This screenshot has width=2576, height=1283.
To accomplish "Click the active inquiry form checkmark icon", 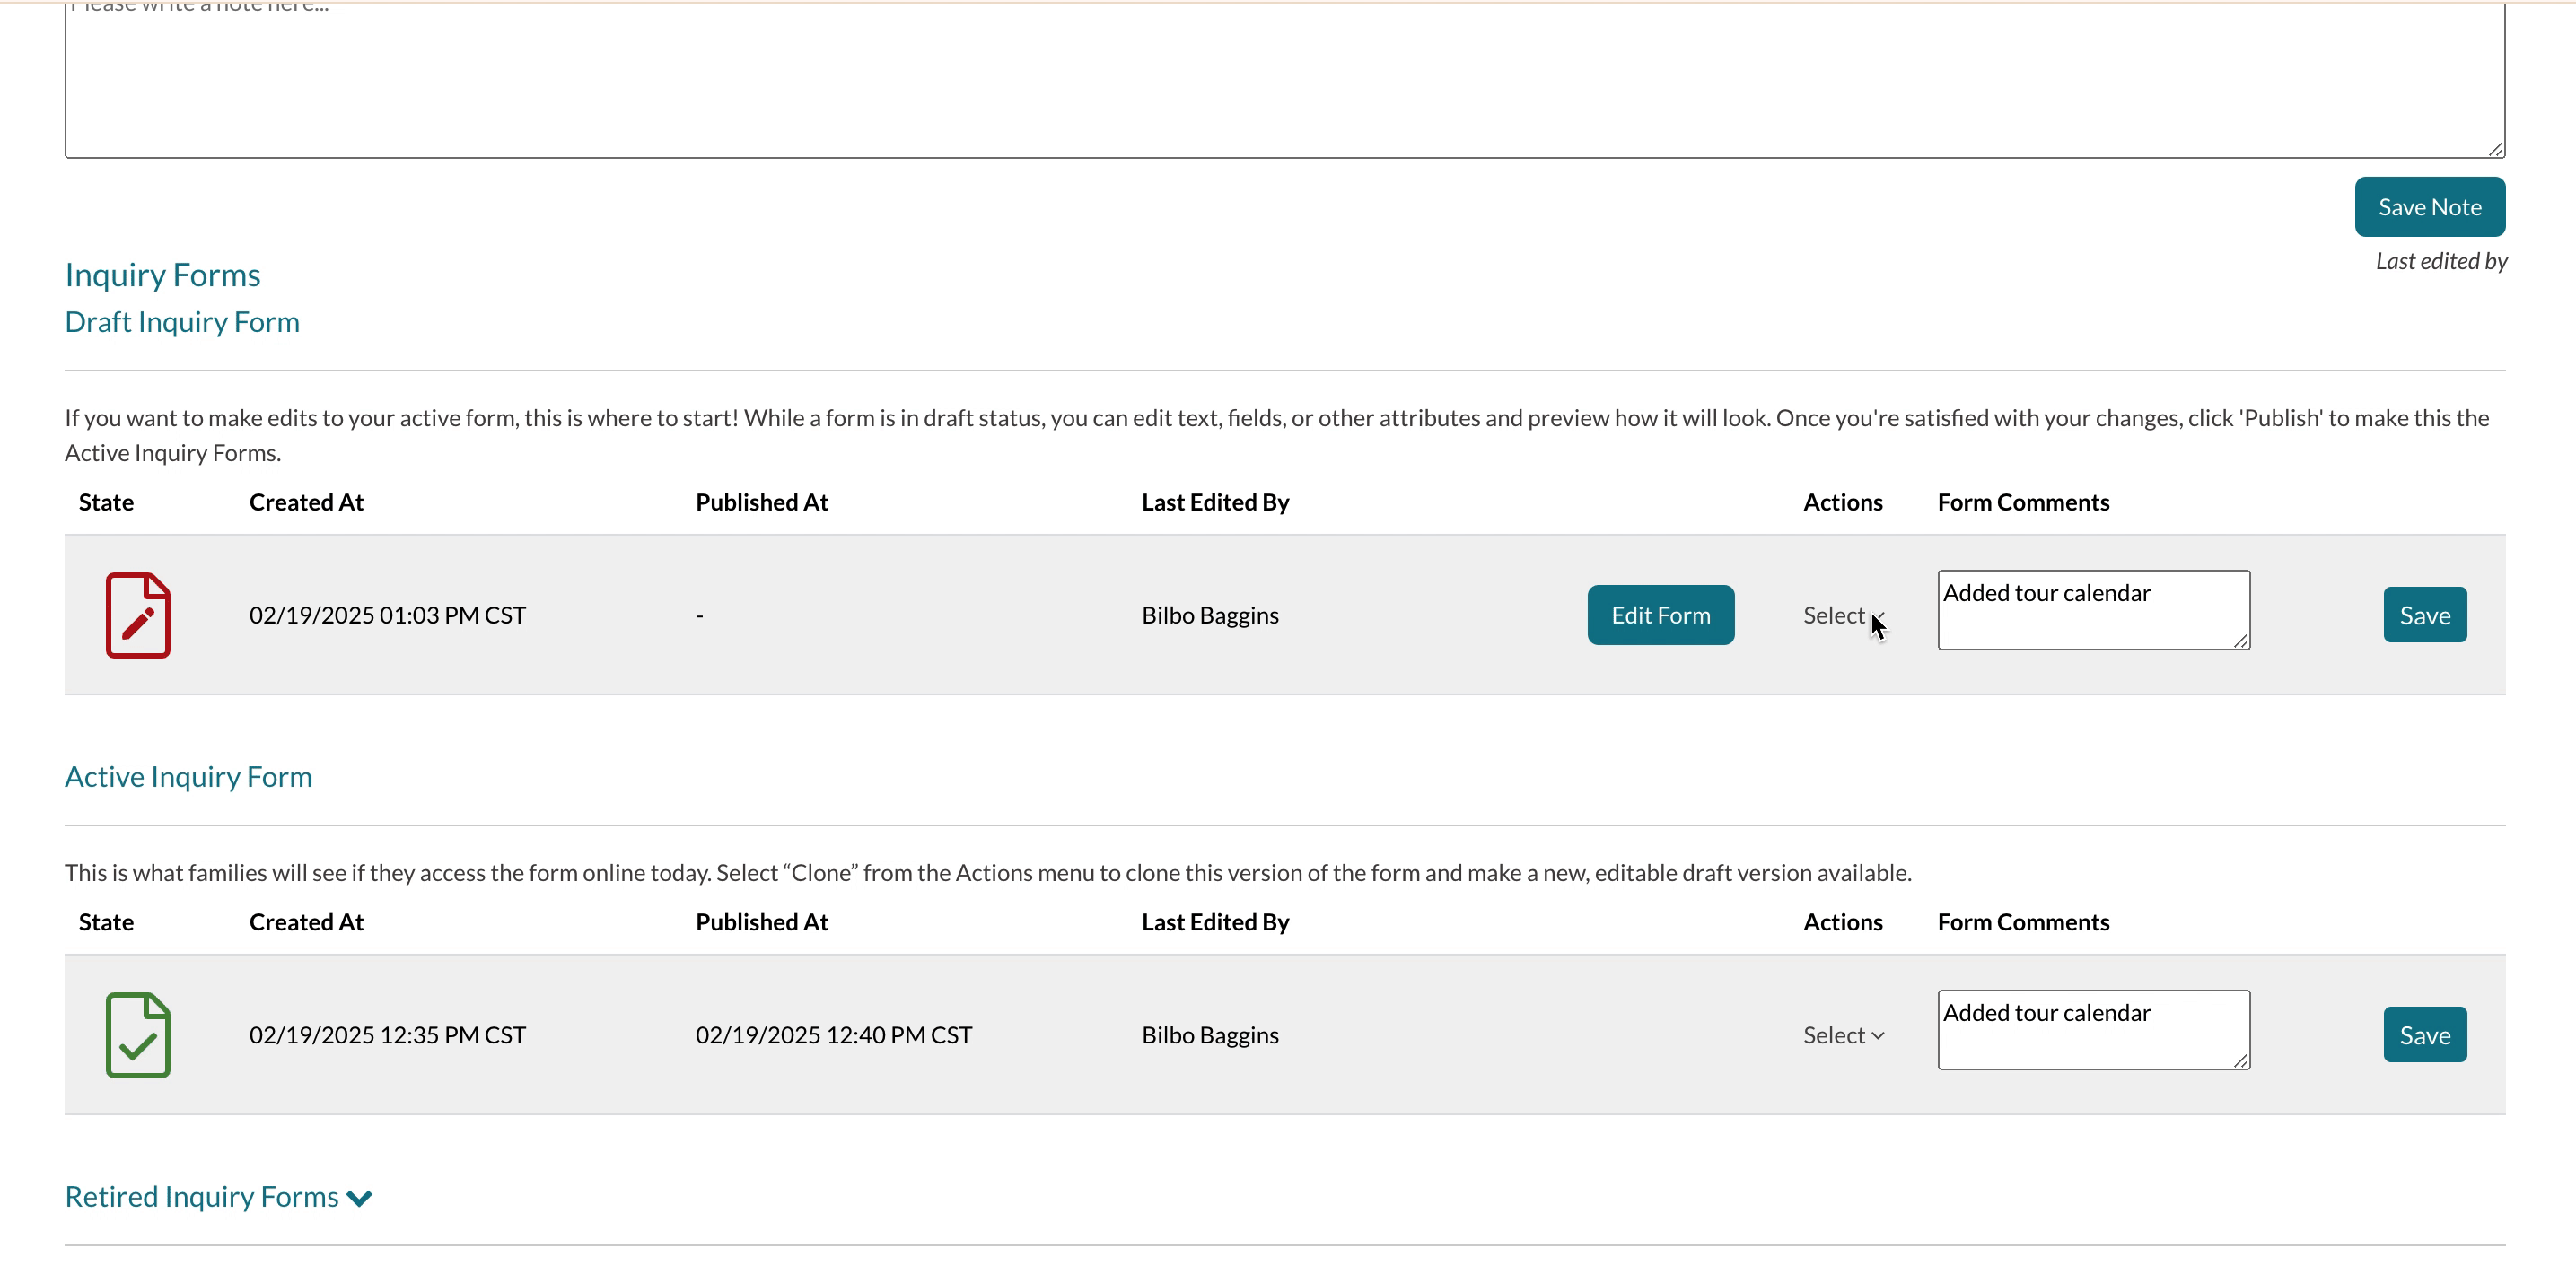I will tap(138, 1035).
